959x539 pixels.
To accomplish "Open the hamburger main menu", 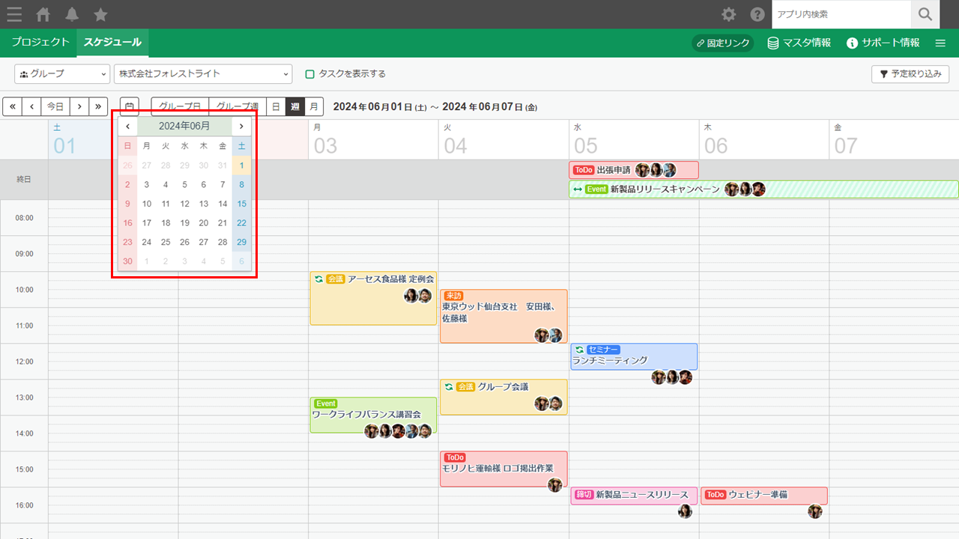I will point(14,14).
